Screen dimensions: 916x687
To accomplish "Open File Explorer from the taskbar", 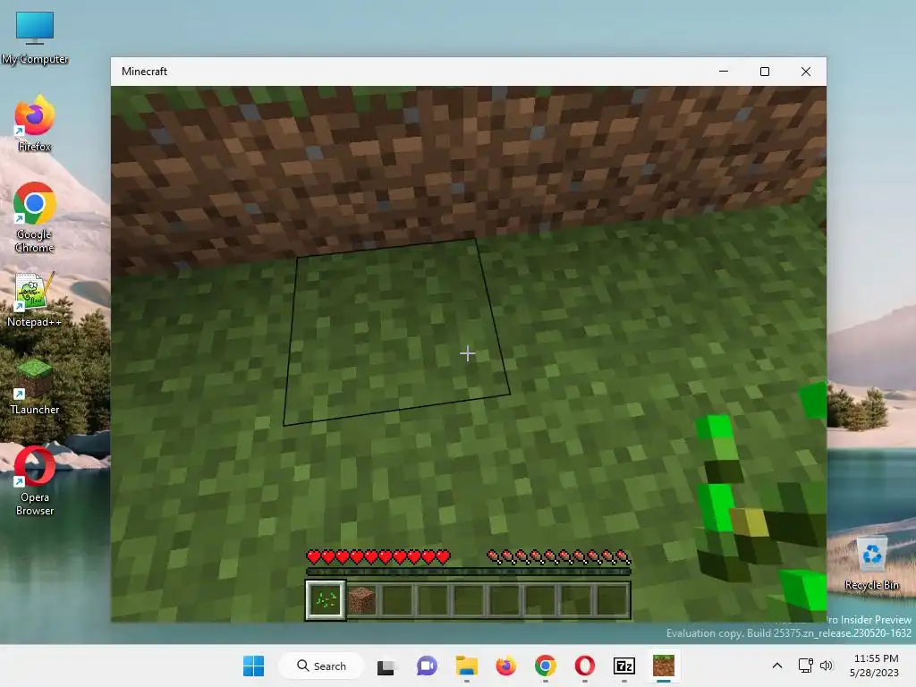I will (x=466, y=666).
